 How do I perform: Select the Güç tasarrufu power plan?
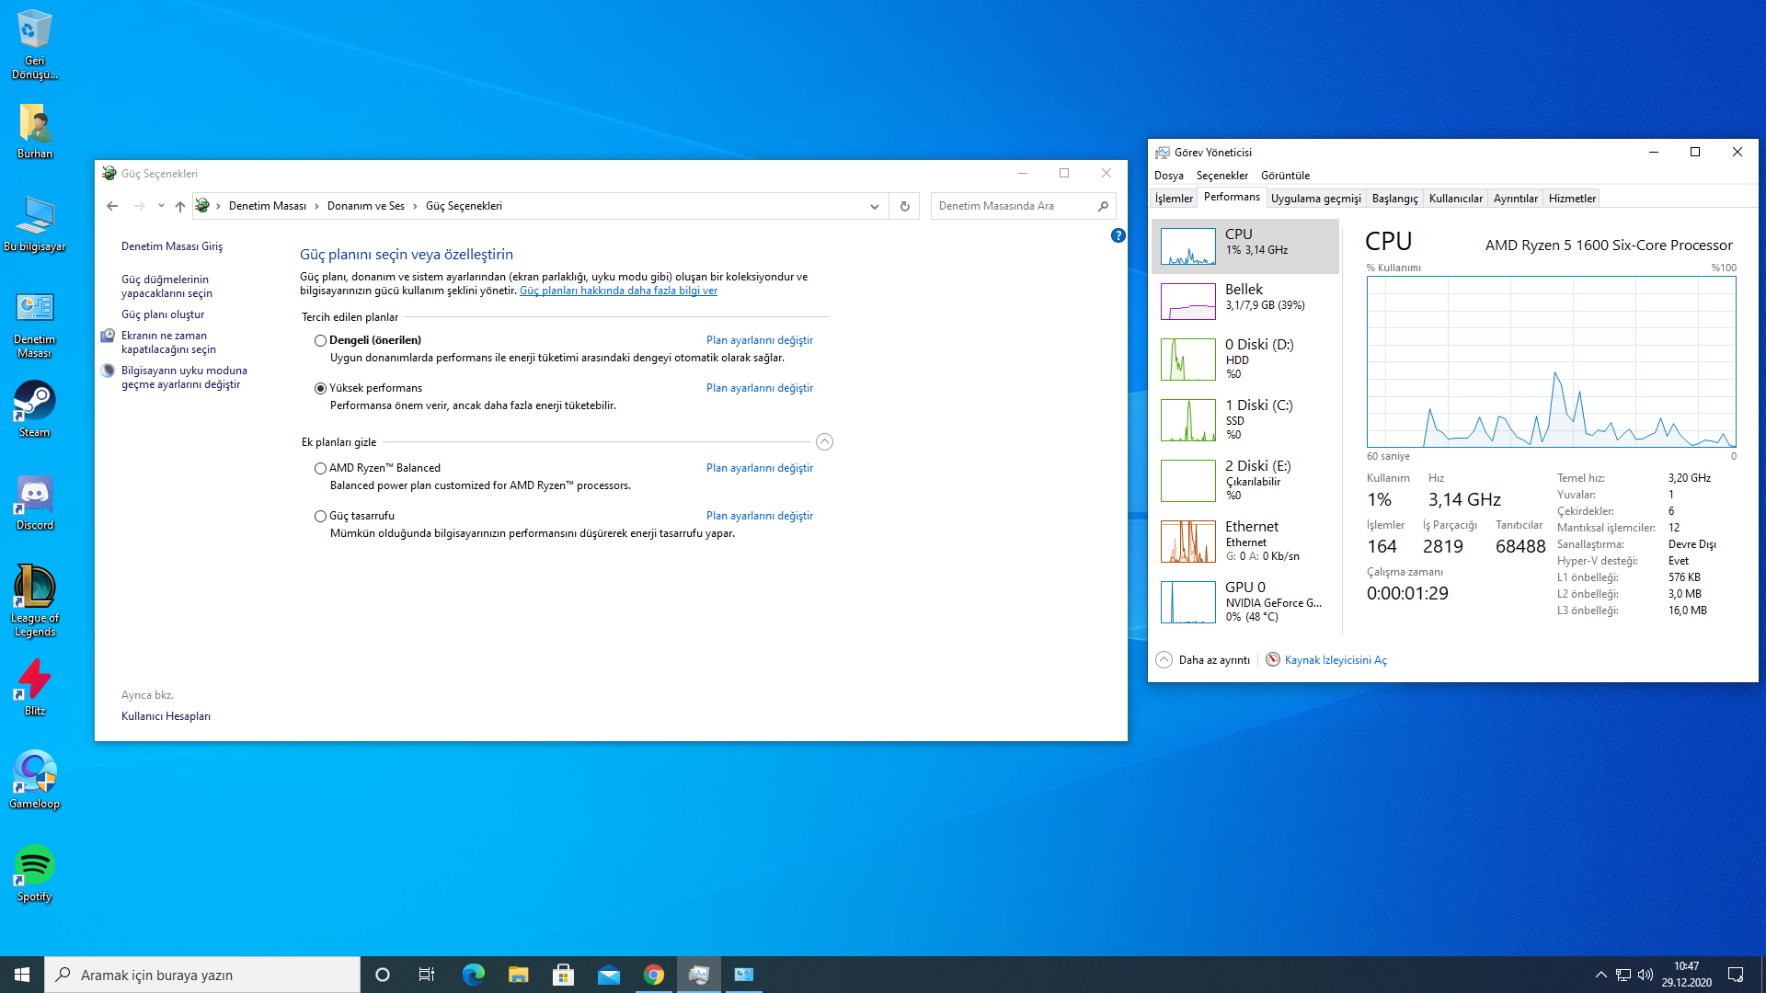pyautogui.click(x=320, y=516)
